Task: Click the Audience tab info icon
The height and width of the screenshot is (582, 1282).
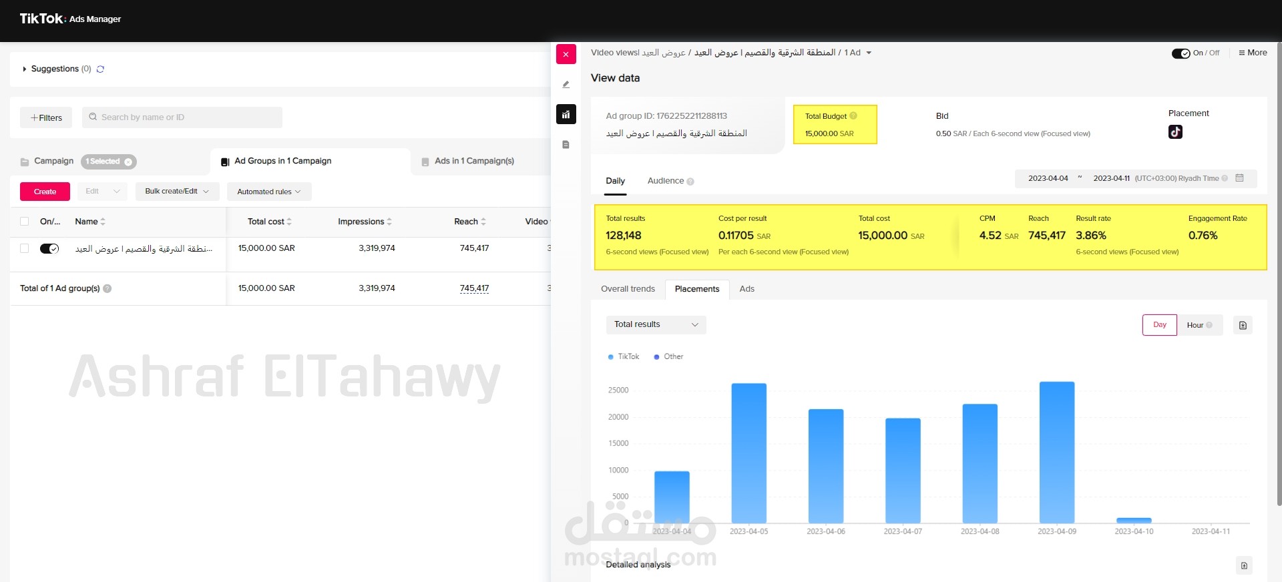Action: click(690, 182)
